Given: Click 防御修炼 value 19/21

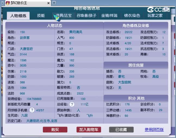Looking at the screenshot, I should click(128, 38).
